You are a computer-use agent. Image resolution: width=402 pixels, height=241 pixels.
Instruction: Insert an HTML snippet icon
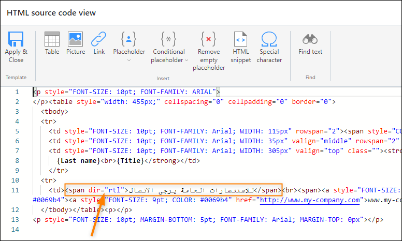(240, 39)
